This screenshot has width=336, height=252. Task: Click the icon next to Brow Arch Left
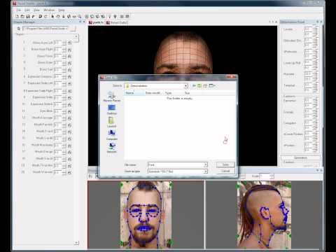coord(69,43)
